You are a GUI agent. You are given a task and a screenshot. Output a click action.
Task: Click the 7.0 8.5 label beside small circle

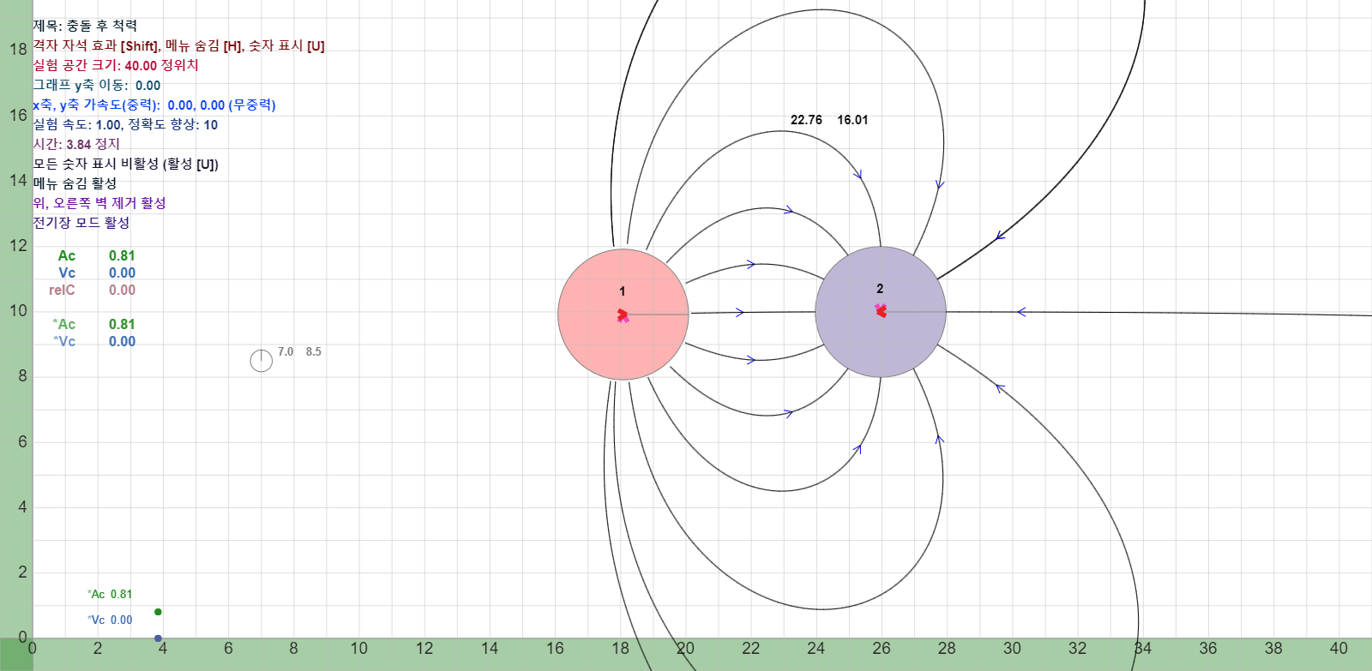click(x=299, y=351)
